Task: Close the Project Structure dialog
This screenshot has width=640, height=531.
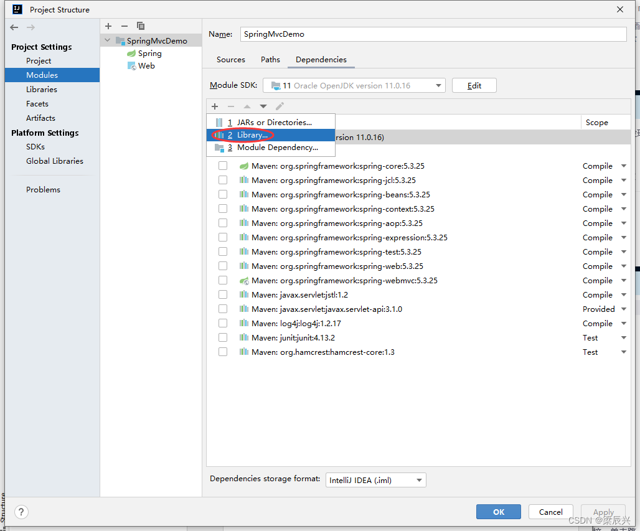Action: click(x=620, y=9)
